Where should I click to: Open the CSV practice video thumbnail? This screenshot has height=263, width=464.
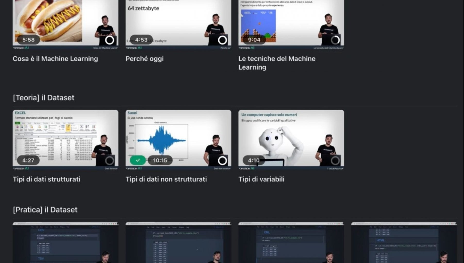point(65,242)
